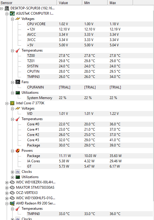Image resolution: width=154 pixels, height=220 pixels.
Task: Click the Max column header
Action: [120, 3]
